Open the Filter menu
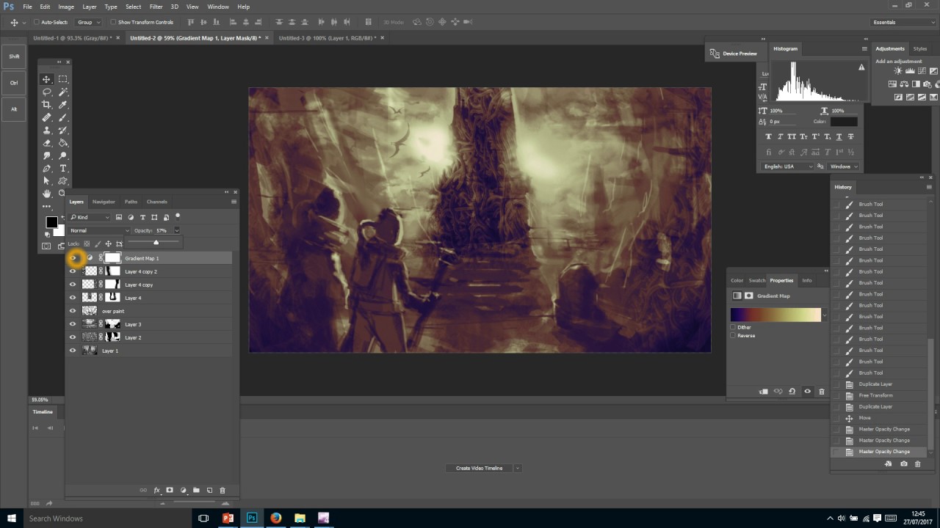This screenshot has width=940, height=528. pos(156,7)
